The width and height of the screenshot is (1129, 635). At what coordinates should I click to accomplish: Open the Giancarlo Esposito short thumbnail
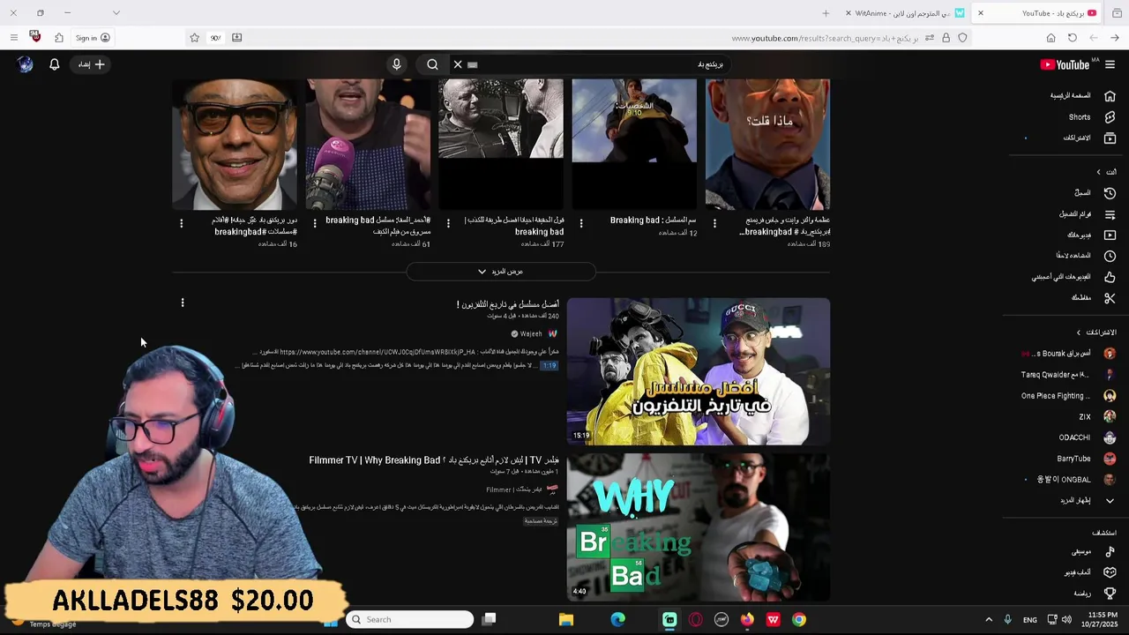coord(235,145)
